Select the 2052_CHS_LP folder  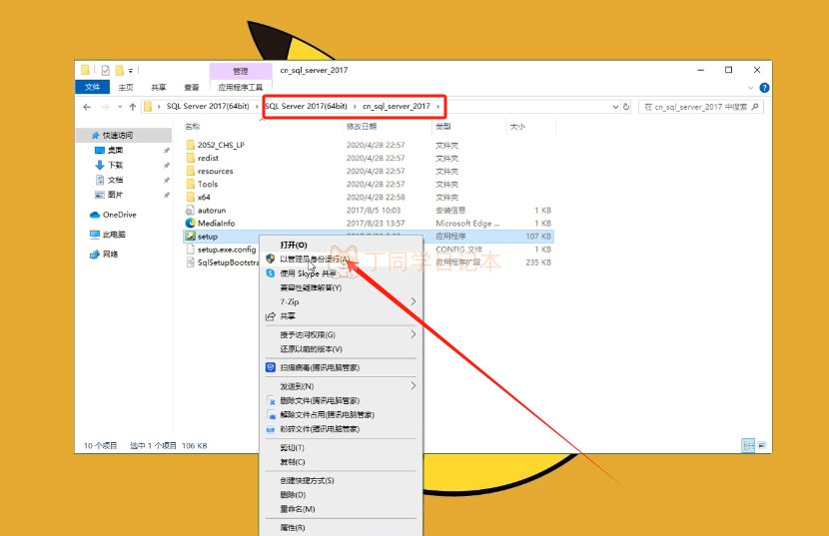click(x=221, y=145)
